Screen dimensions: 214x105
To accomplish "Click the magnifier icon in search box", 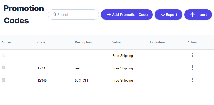I will 55,15.
